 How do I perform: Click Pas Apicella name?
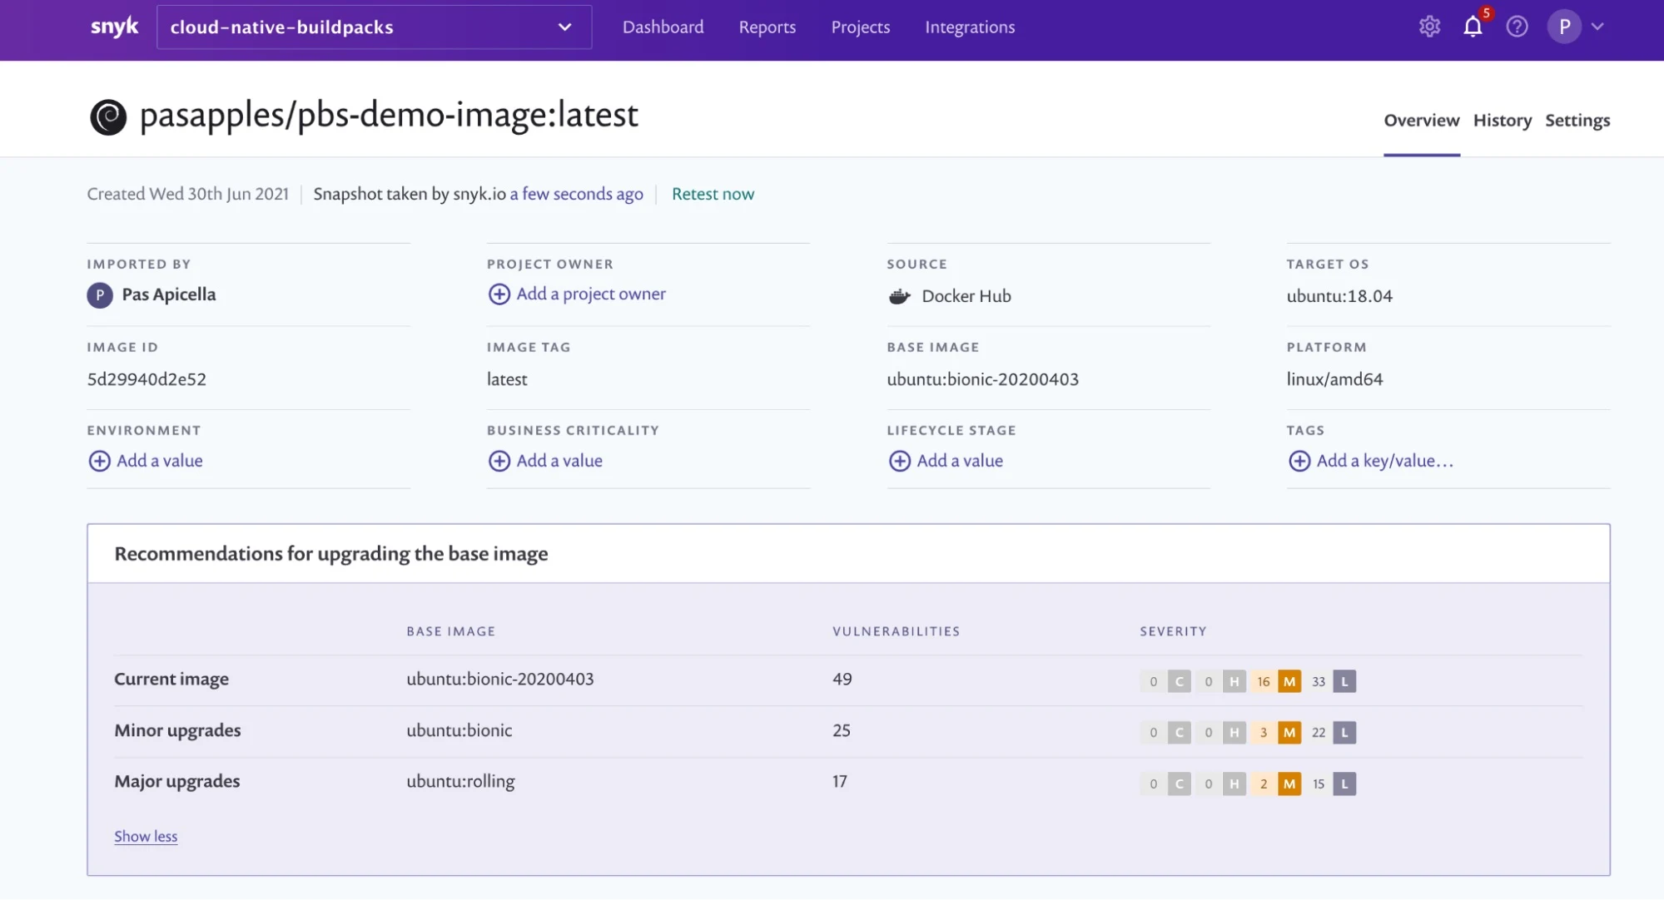[168, 294]
